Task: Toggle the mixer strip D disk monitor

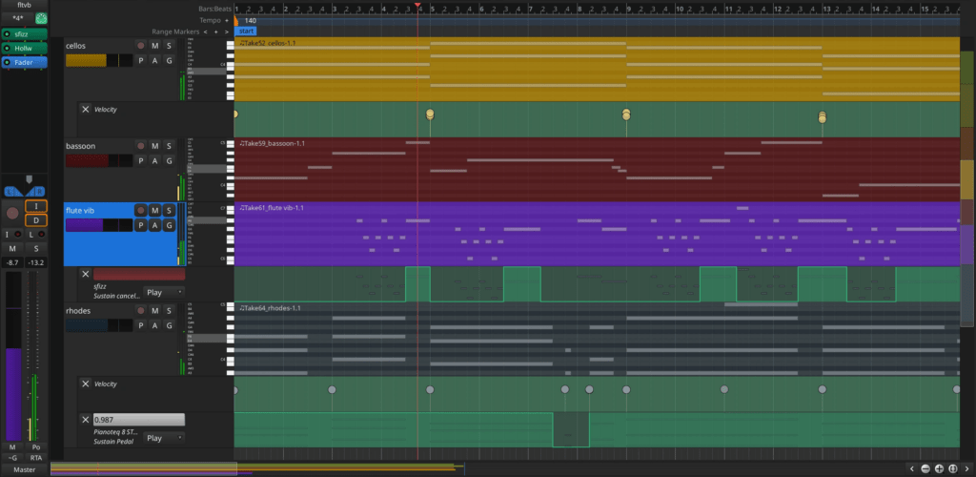Action: [36, 220]
